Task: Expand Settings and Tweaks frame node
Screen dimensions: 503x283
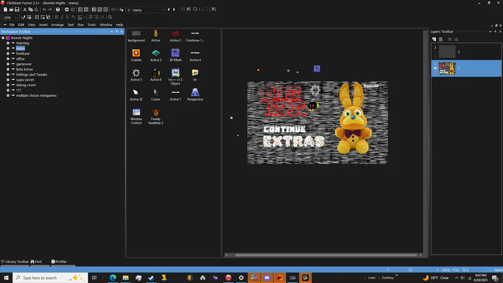Action: (x=8, y=74)
